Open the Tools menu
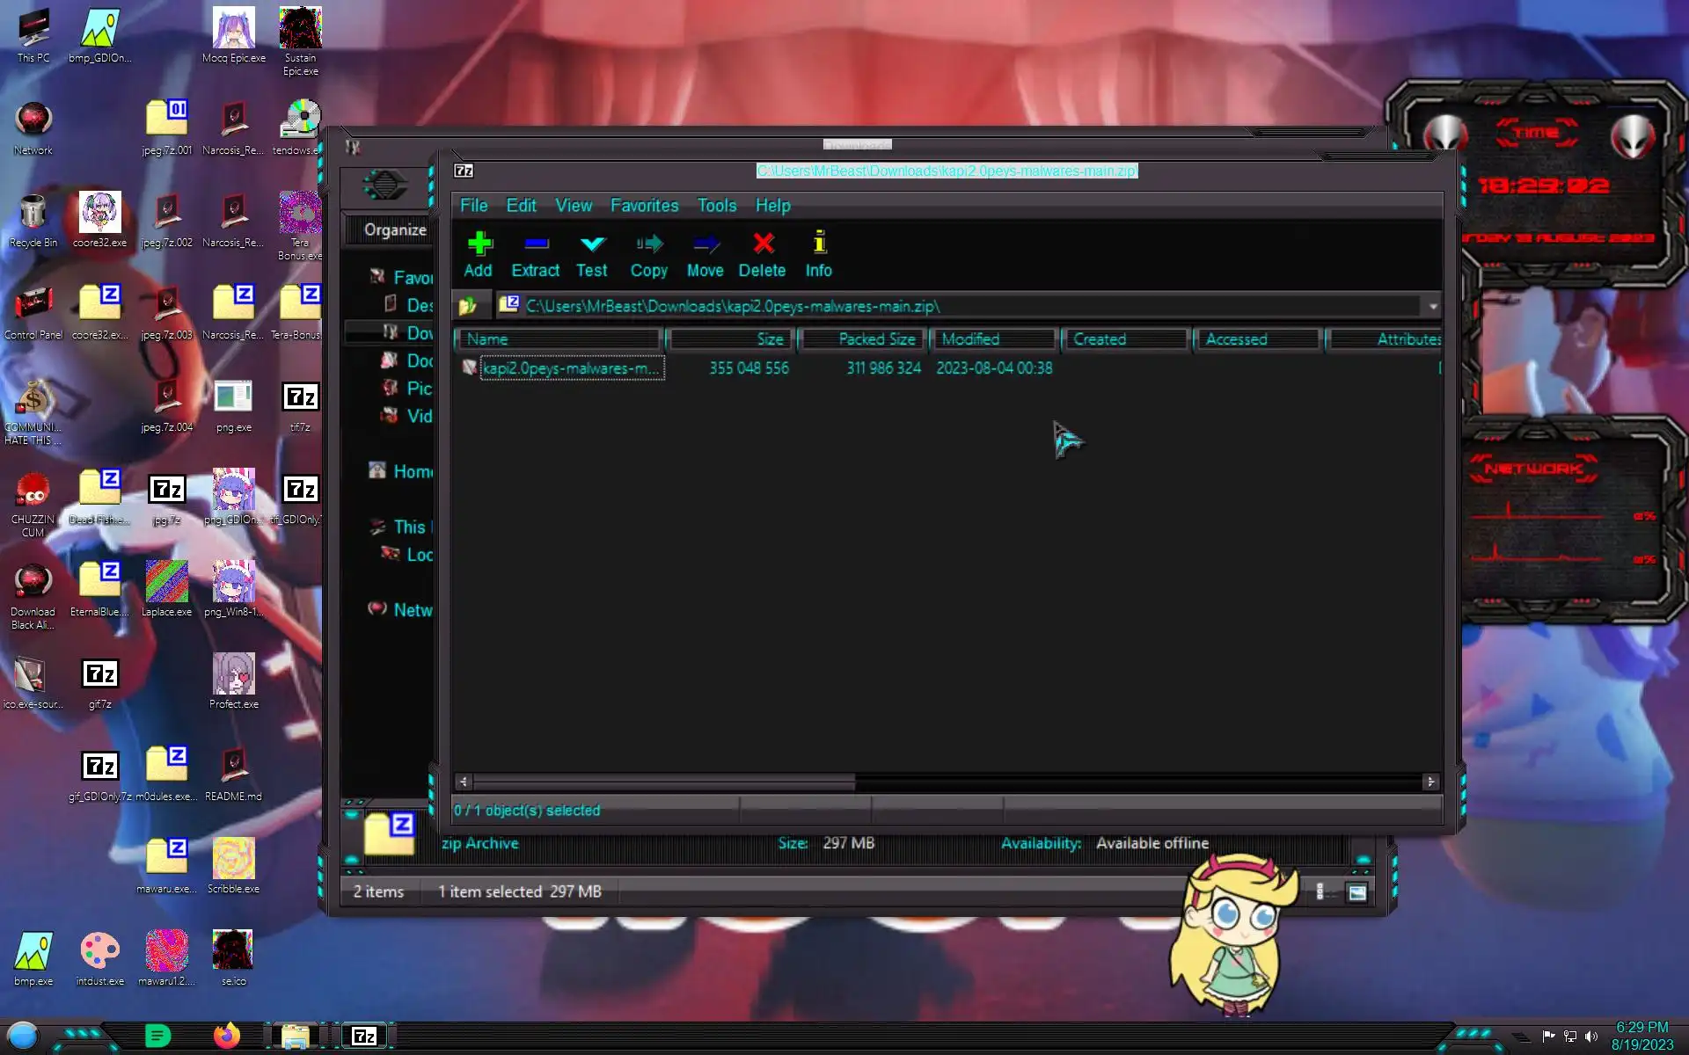 (x=717, y=206)
